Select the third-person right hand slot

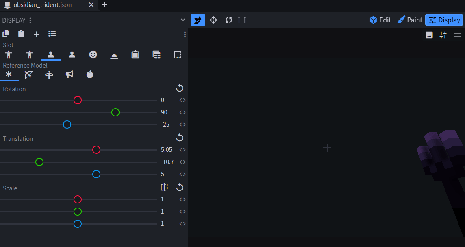click(x=9, y=55)
